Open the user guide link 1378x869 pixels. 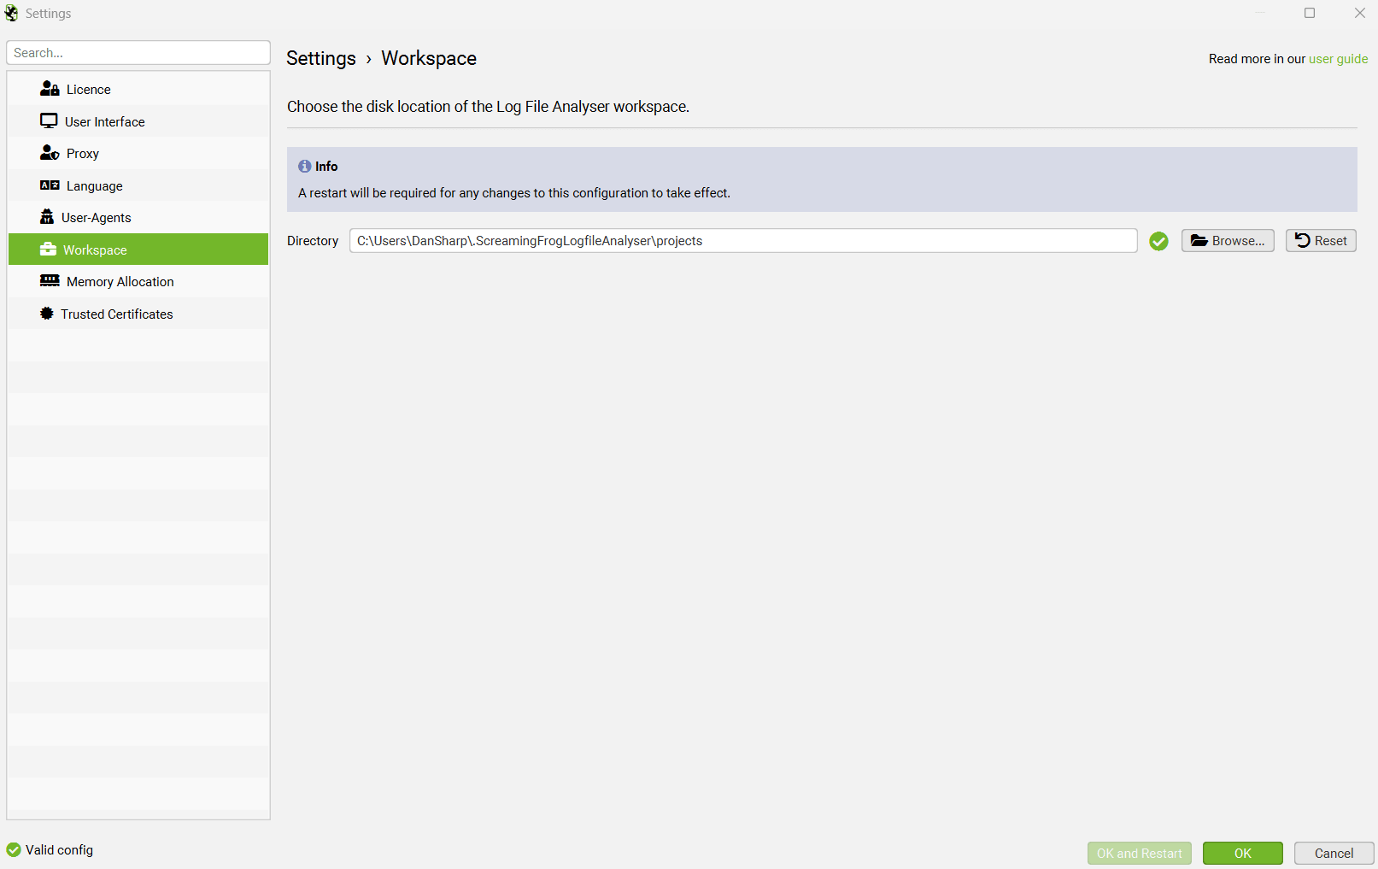click(x=1339, y=59)
